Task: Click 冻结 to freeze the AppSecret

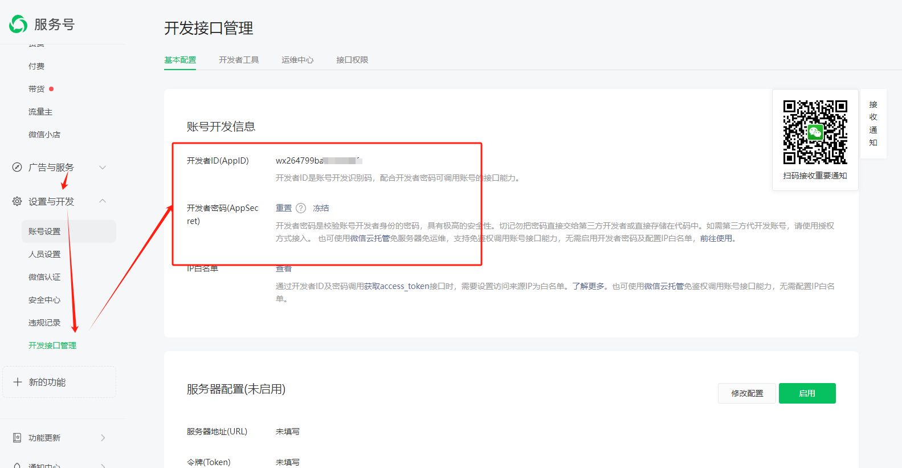Action: pyautogui.click(x=321, y=208)
